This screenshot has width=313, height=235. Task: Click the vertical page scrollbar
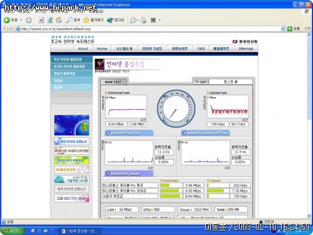(x=309, y=125)
